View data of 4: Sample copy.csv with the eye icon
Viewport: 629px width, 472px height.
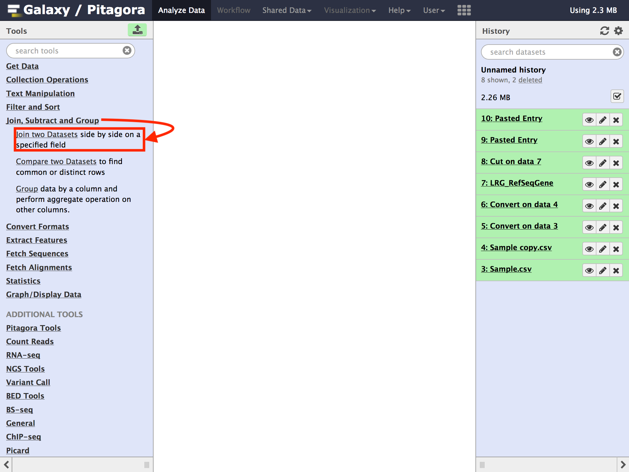point(589,249)
